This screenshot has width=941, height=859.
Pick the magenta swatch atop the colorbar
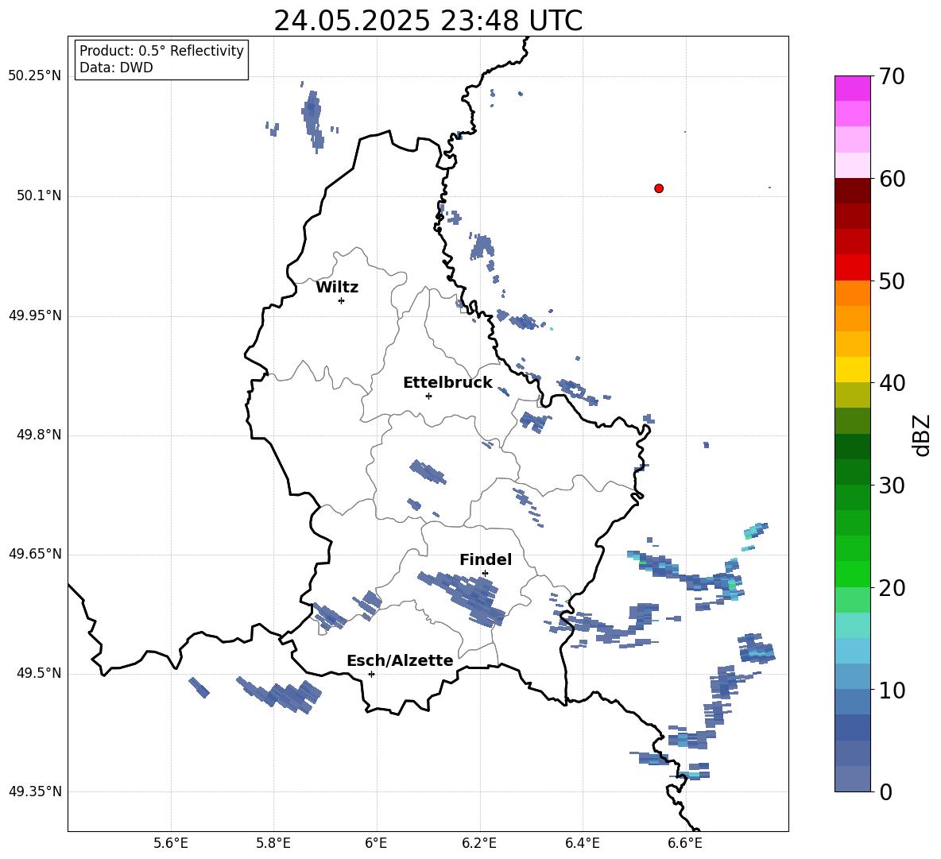pos(852,88)
